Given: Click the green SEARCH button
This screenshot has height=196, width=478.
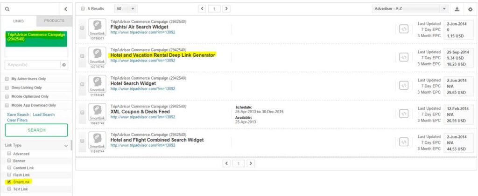Looking at the screenshot, I should pos(36,130).
